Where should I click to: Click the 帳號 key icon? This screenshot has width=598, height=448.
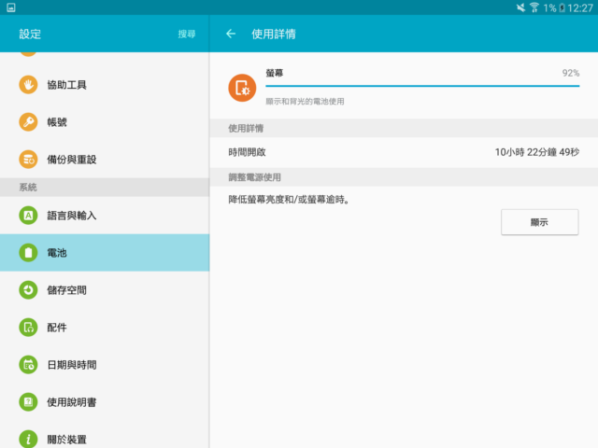click(28, 122)
